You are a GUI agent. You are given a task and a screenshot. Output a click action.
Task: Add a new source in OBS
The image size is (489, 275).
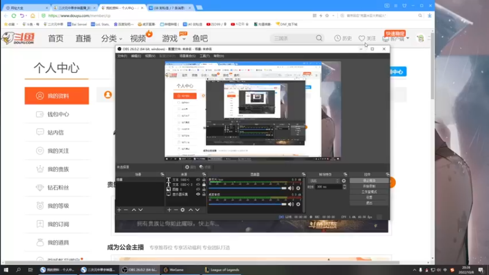(x=169, y=210)
